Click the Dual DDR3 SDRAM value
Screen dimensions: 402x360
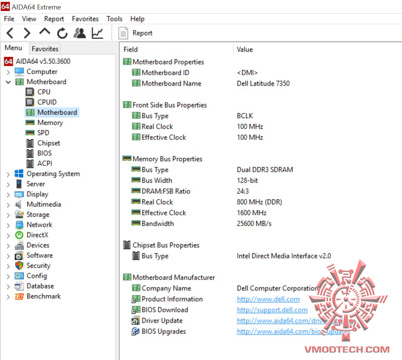coord(265,170)
